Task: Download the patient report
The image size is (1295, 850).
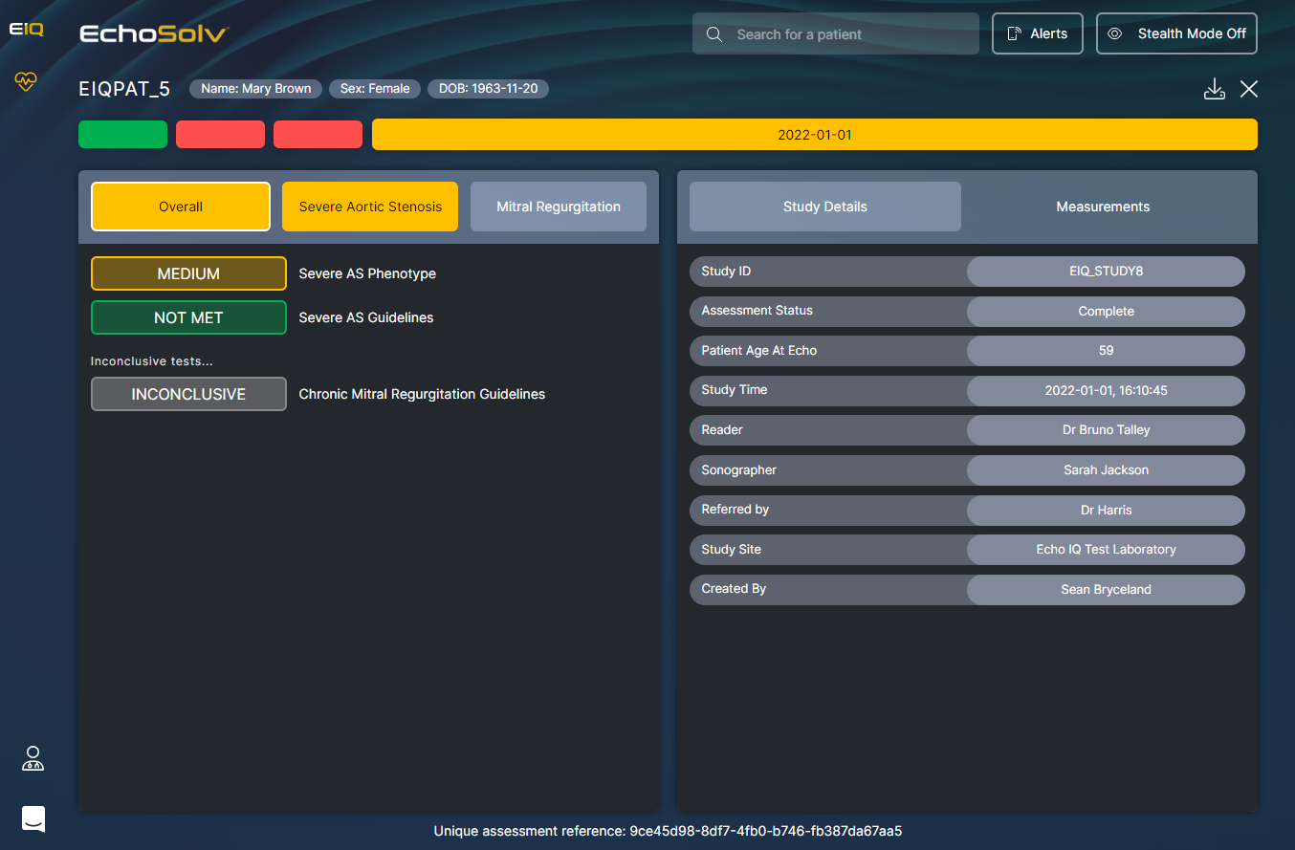Action: [1214, 89]
